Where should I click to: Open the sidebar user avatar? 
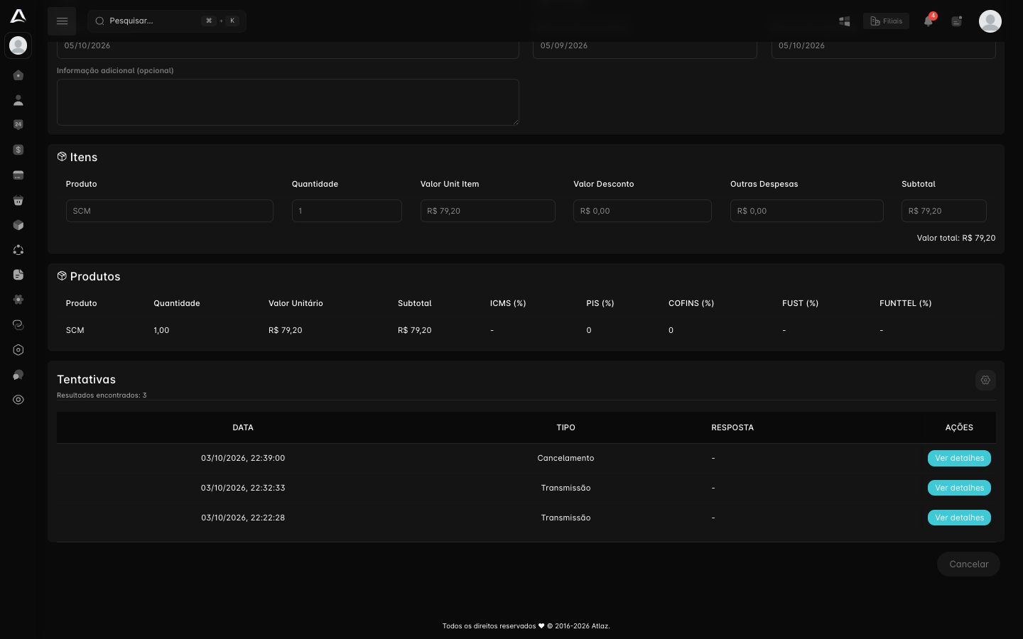coord(18,45)
